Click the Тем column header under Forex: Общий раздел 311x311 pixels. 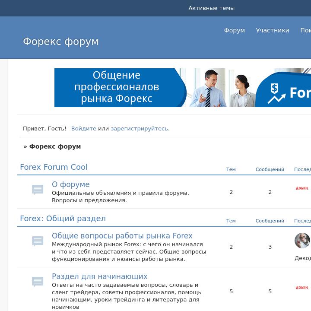coord(231,221)
